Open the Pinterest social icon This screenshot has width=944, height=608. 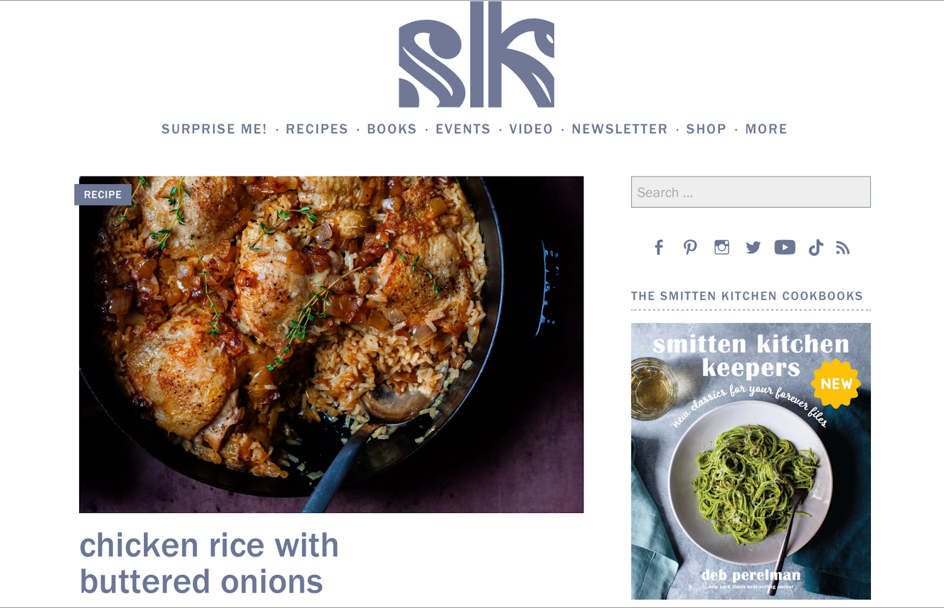690,247
